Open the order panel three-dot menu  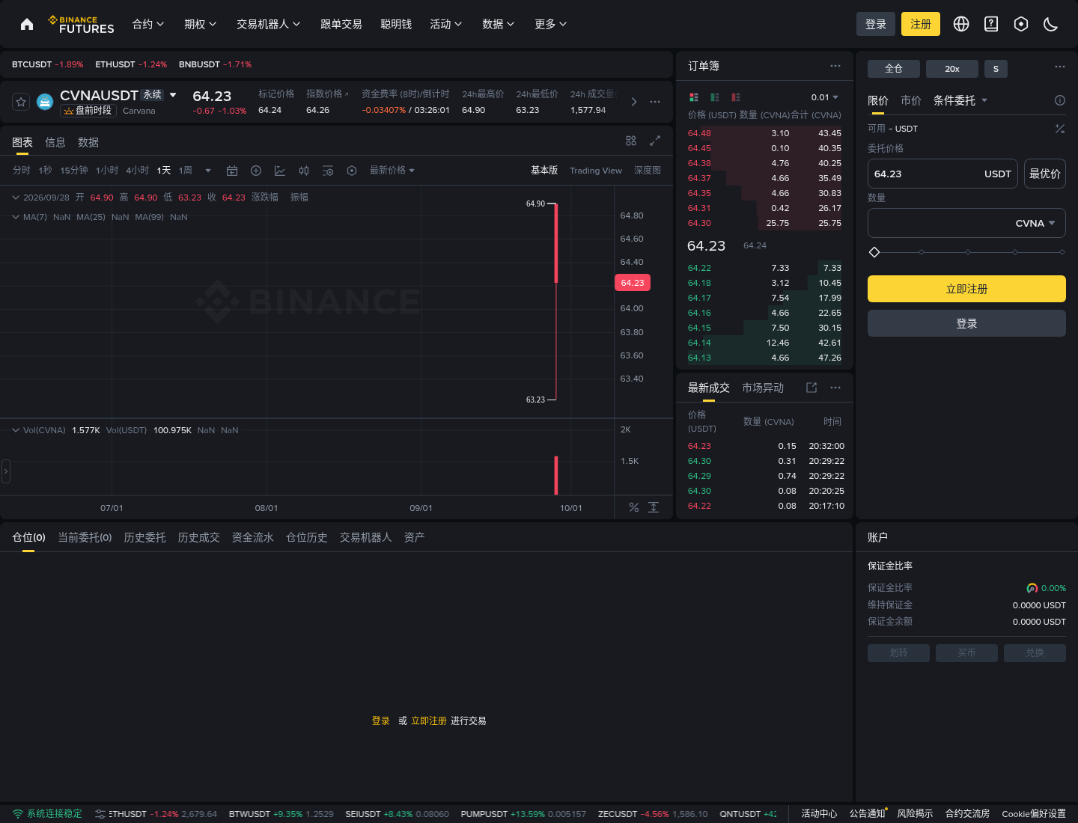coord(1060,67)
